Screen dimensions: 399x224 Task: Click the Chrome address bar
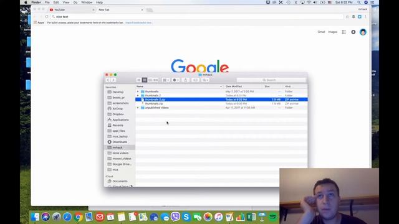click(x=197, y=17)
